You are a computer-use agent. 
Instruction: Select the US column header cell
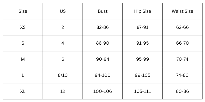pyautogui.click(x=63, y=11)
